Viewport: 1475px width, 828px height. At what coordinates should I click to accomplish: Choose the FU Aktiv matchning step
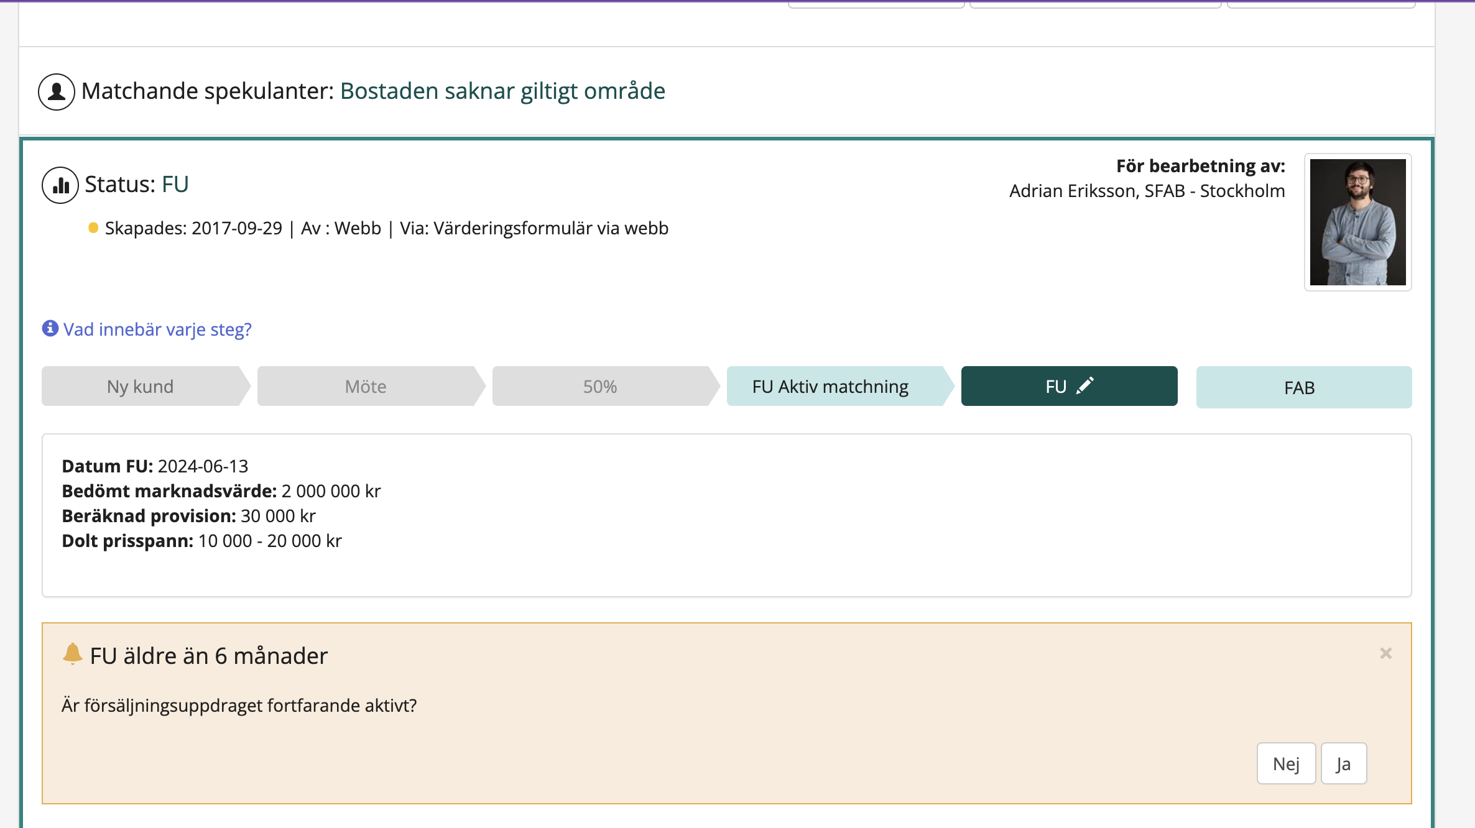[830, 387]
